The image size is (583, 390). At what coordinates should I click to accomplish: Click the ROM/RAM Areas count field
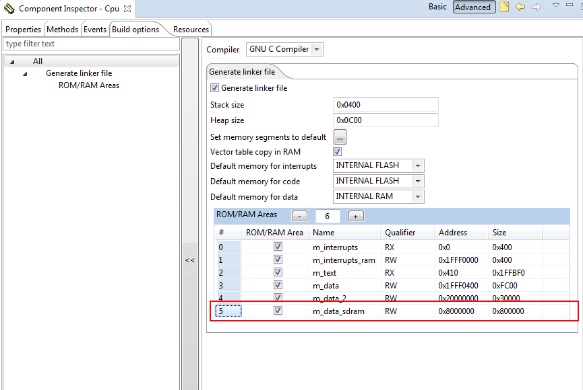pyautogui.click(x=328, y=217)
